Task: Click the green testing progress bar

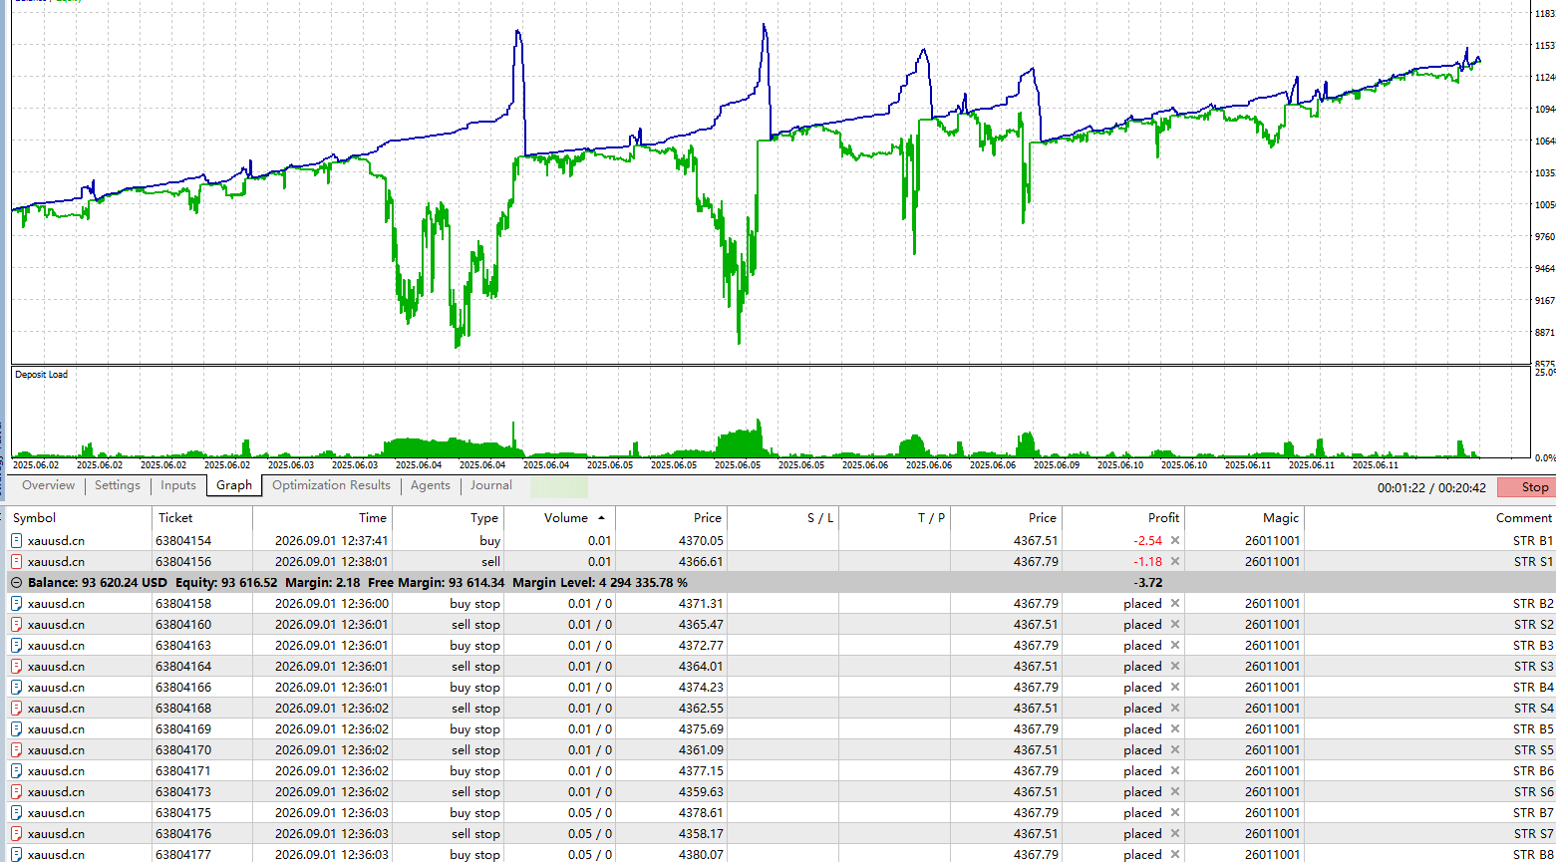Action: (x=559, y=486)
